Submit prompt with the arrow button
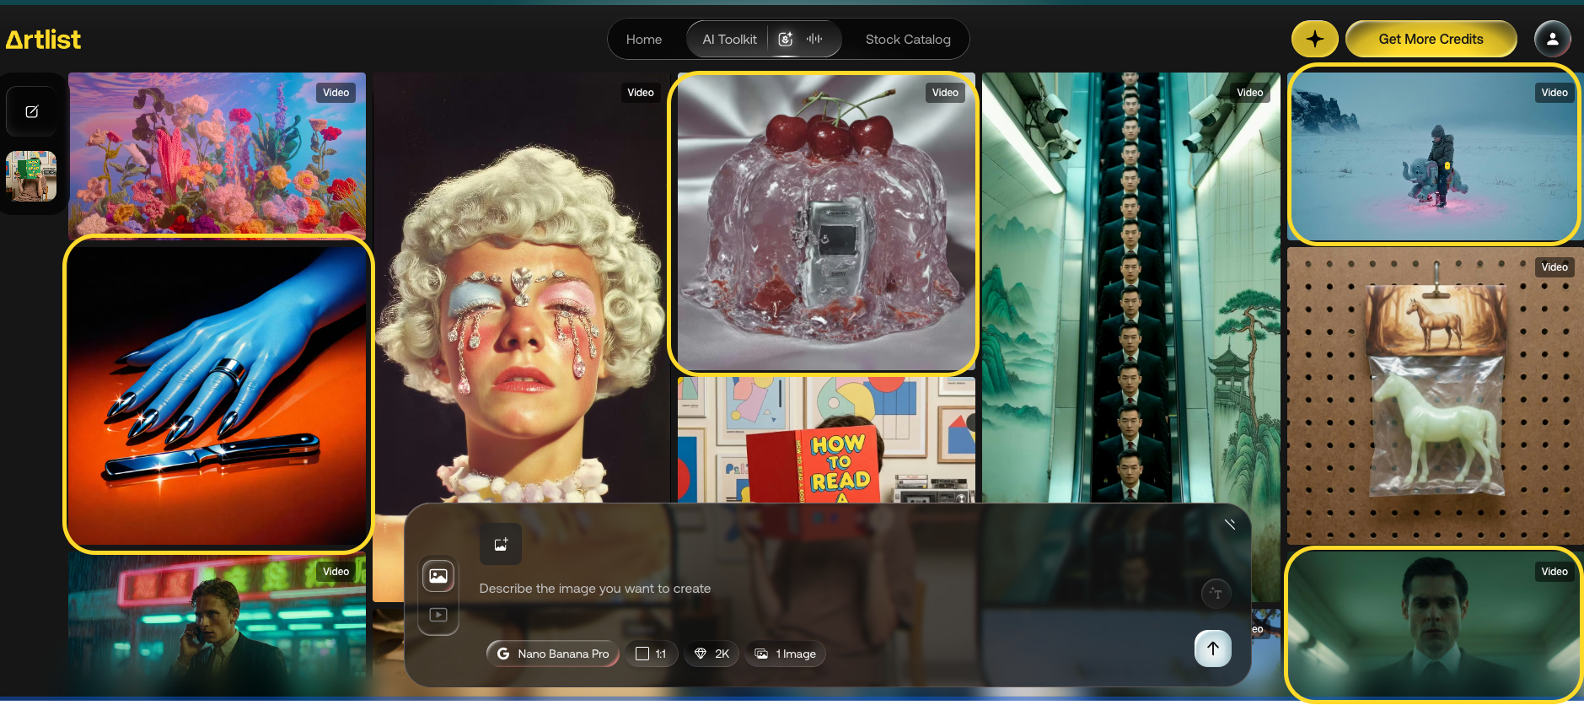The image size is (1584, 705). click(x=1212, y=648)
